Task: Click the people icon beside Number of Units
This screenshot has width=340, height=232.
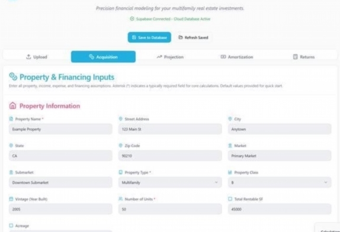Action: pos(121,199)
